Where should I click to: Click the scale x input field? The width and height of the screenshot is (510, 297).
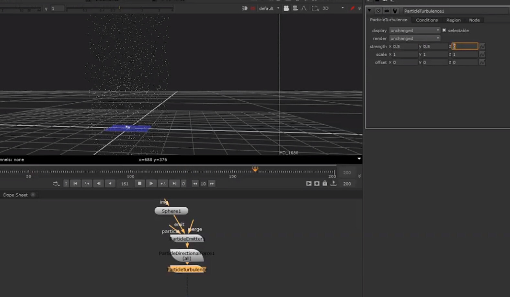[405, 54]
